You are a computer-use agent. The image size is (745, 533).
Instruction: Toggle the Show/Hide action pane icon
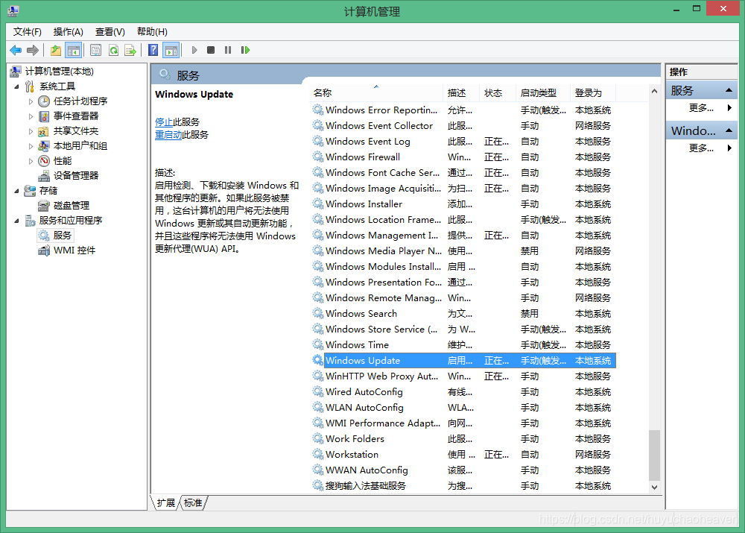click(x=171, y=50)
